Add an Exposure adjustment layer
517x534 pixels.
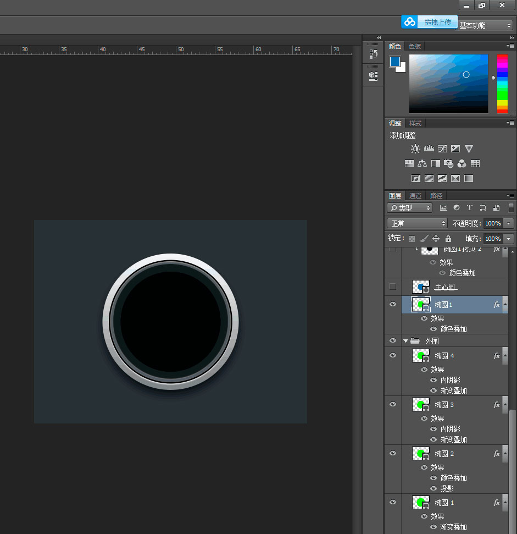click(455, 149)
